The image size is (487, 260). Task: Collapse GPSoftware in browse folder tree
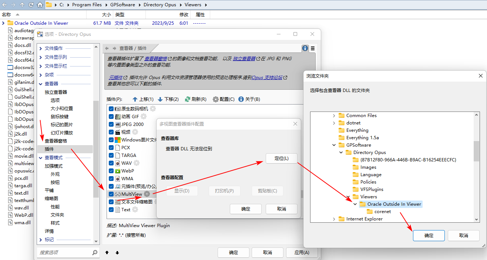334,145
